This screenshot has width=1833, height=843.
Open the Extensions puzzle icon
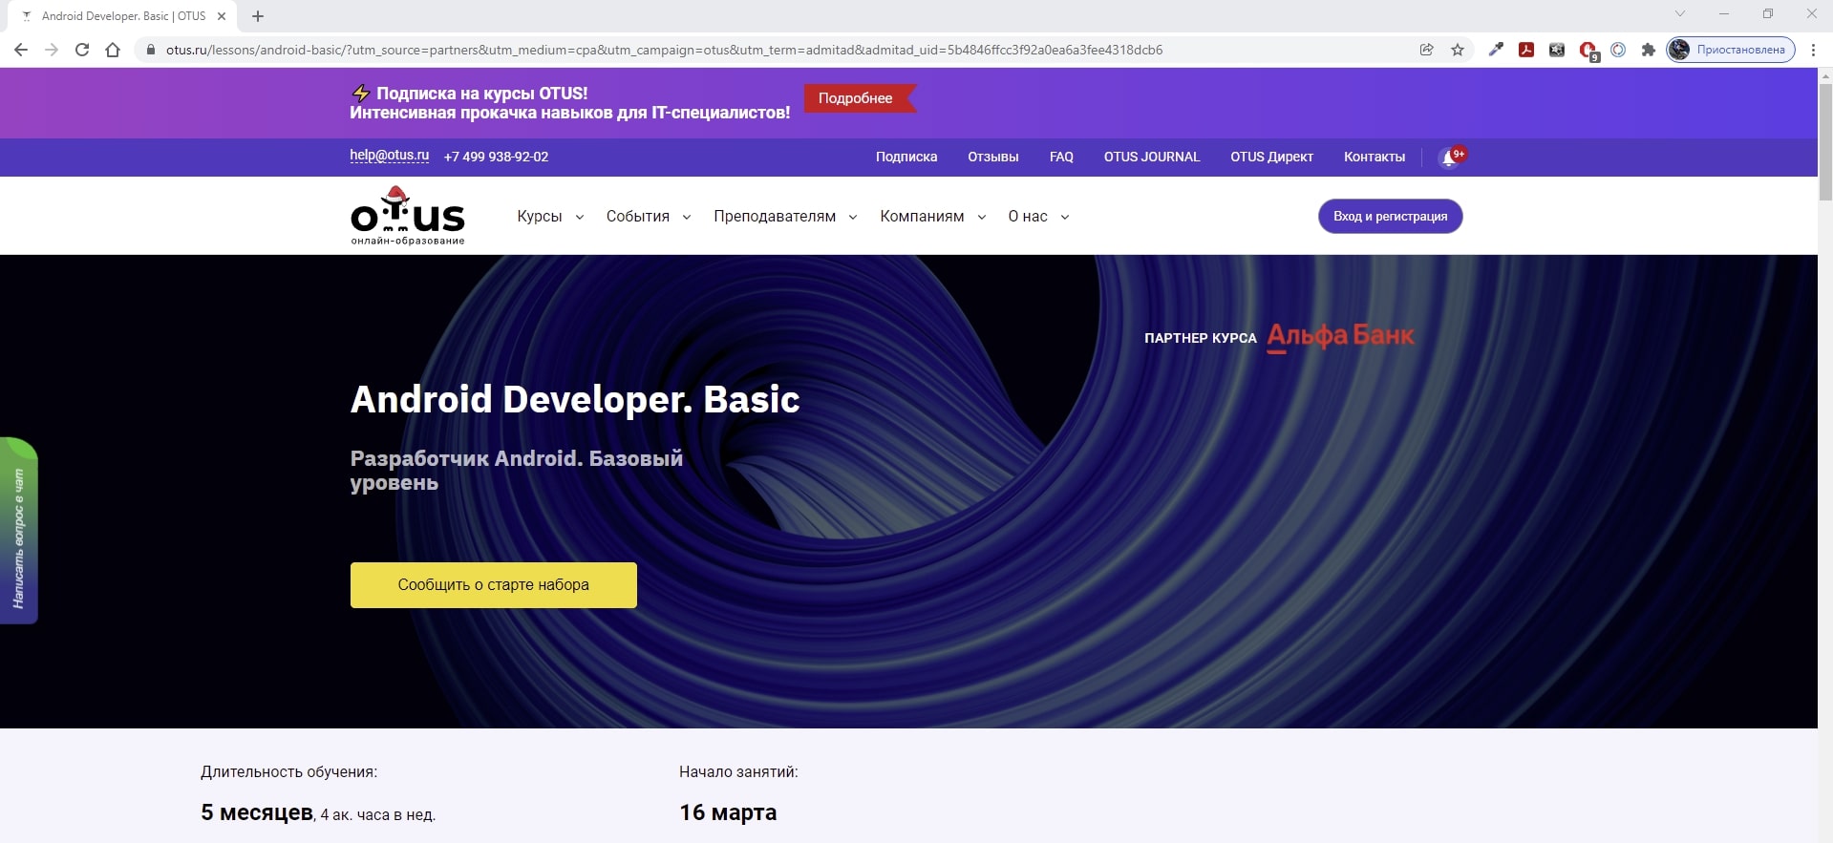click(x=1649, y=50)
